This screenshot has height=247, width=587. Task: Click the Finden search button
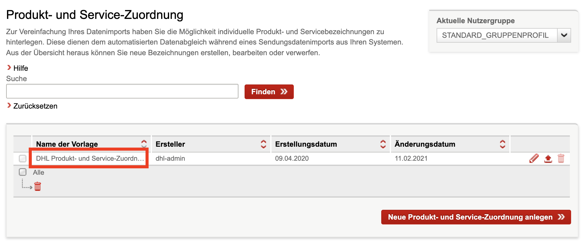click(x=269, y=92)
